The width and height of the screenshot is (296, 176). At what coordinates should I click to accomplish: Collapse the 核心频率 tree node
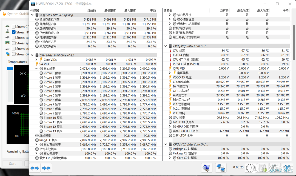pos(36,69)
